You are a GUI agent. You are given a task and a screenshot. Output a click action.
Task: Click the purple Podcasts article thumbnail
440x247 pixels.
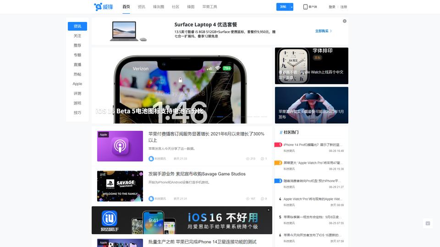pos(120,146)
